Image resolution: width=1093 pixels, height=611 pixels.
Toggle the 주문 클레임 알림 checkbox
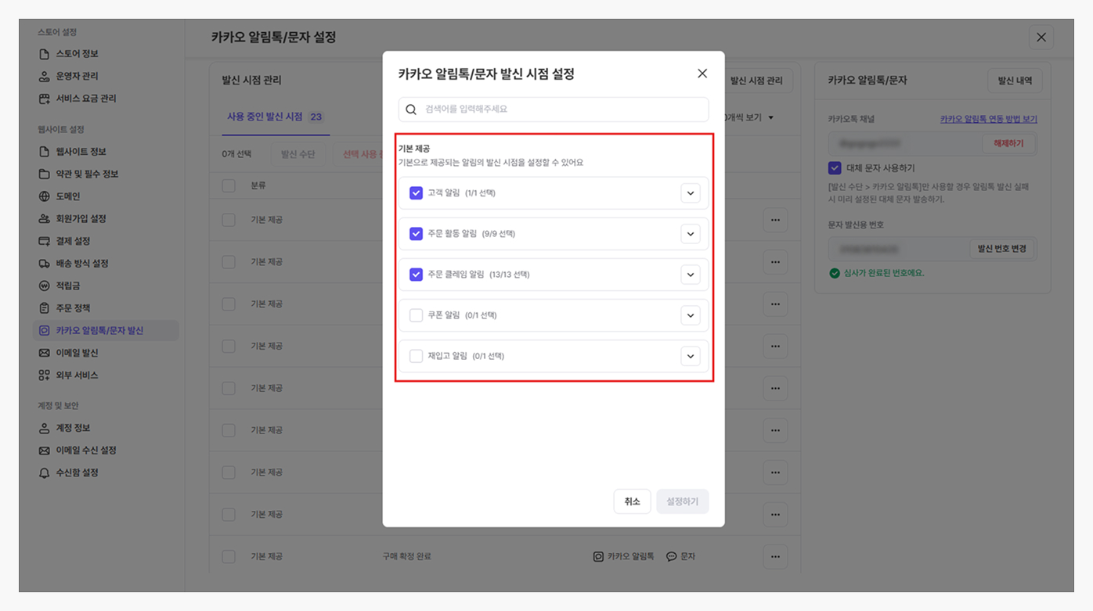point(416,275)
